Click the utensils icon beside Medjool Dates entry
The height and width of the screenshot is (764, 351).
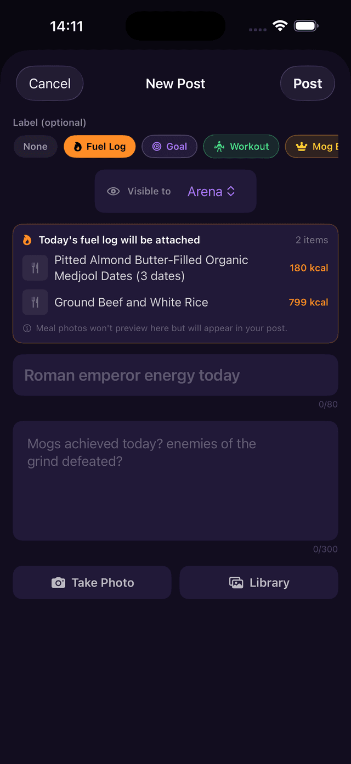coord(35,268)
